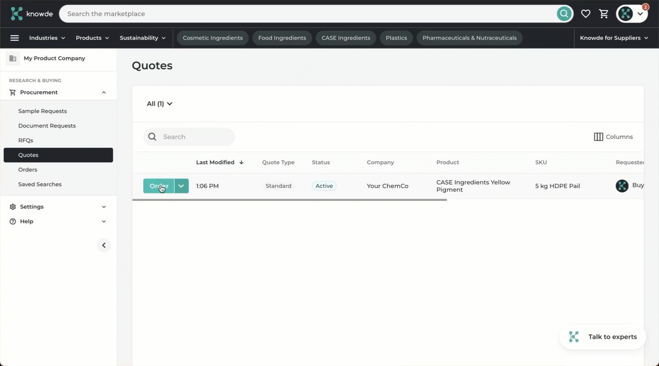Viewport: 659px width, 366px height.
Task: Click the Pharmaceuticals & Nutraceuticals chip
Action: pyautogui.click(x=470, y=38)
